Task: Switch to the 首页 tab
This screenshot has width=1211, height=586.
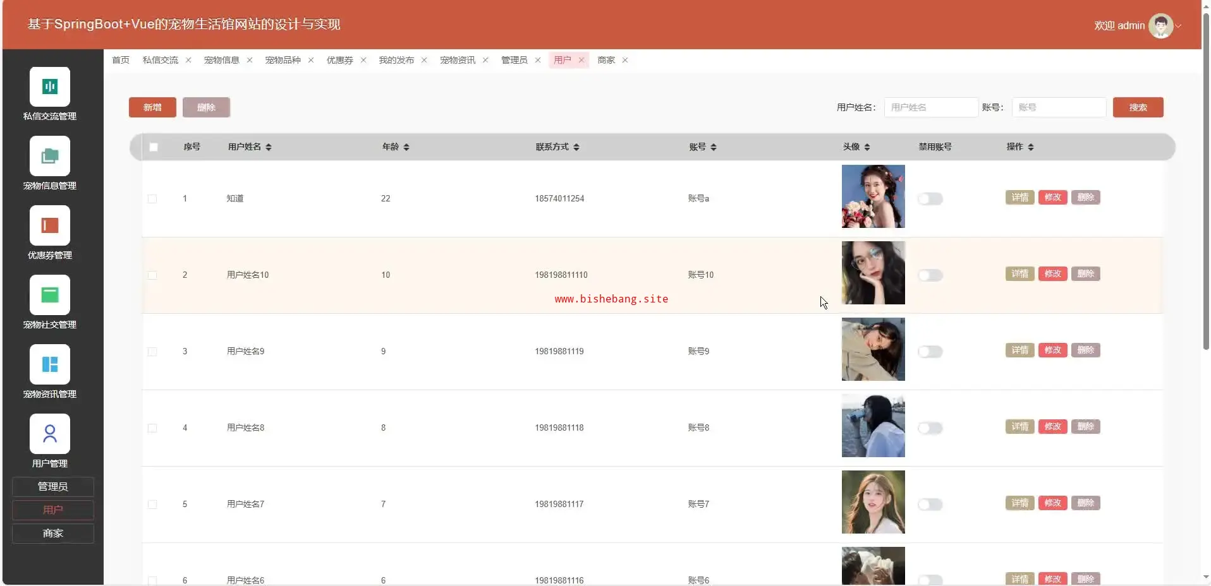Action: [121, 60]
